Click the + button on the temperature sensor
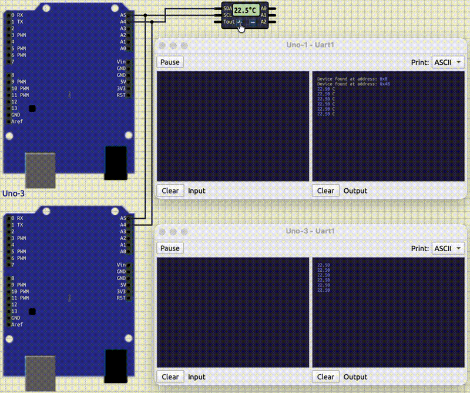The image size is (470, 393). [240, 22]
